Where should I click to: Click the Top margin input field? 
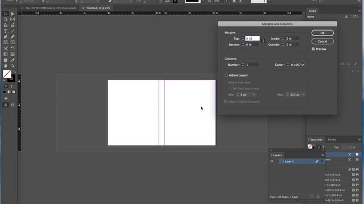click(253, 39)
